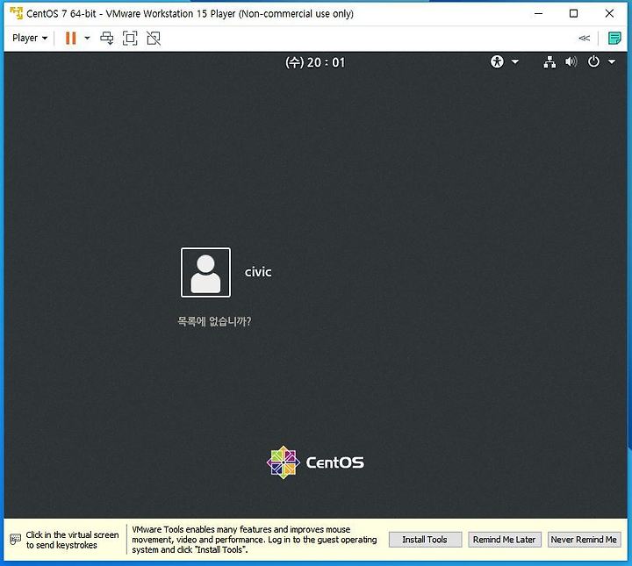The height and width of the screenshot is (566, 632).
Task: Open the Player menu
Action: click(30, 38)
